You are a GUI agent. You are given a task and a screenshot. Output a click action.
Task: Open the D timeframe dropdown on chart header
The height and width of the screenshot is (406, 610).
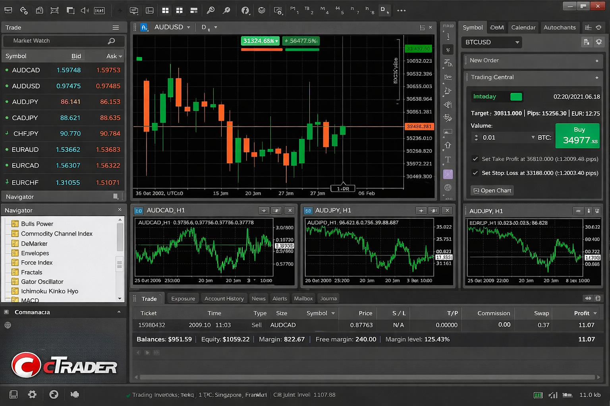216,27
